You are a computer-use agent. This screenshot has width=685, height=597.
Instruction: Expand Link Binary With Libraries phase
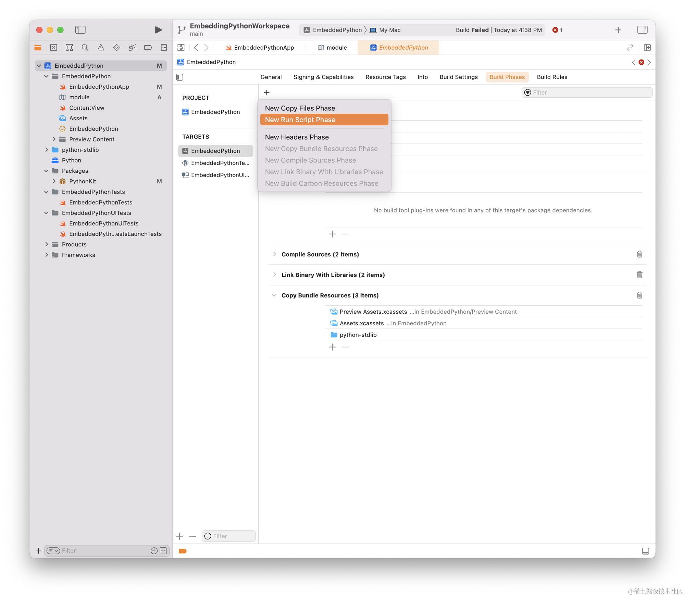[274, 275]
